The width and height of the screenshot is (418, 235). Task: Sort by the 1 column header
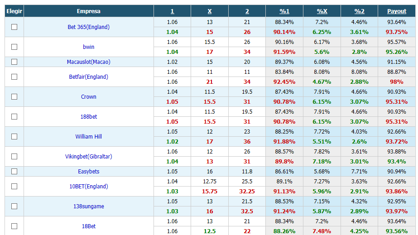coord(172,11)
